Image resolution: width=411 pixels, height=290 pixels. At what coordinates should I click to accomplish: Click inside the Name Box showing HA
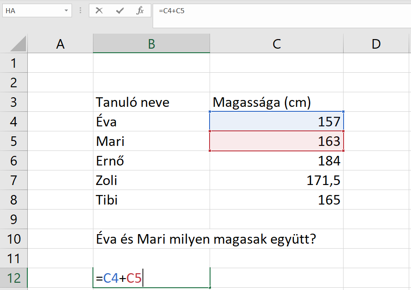[x=32, y=10]
